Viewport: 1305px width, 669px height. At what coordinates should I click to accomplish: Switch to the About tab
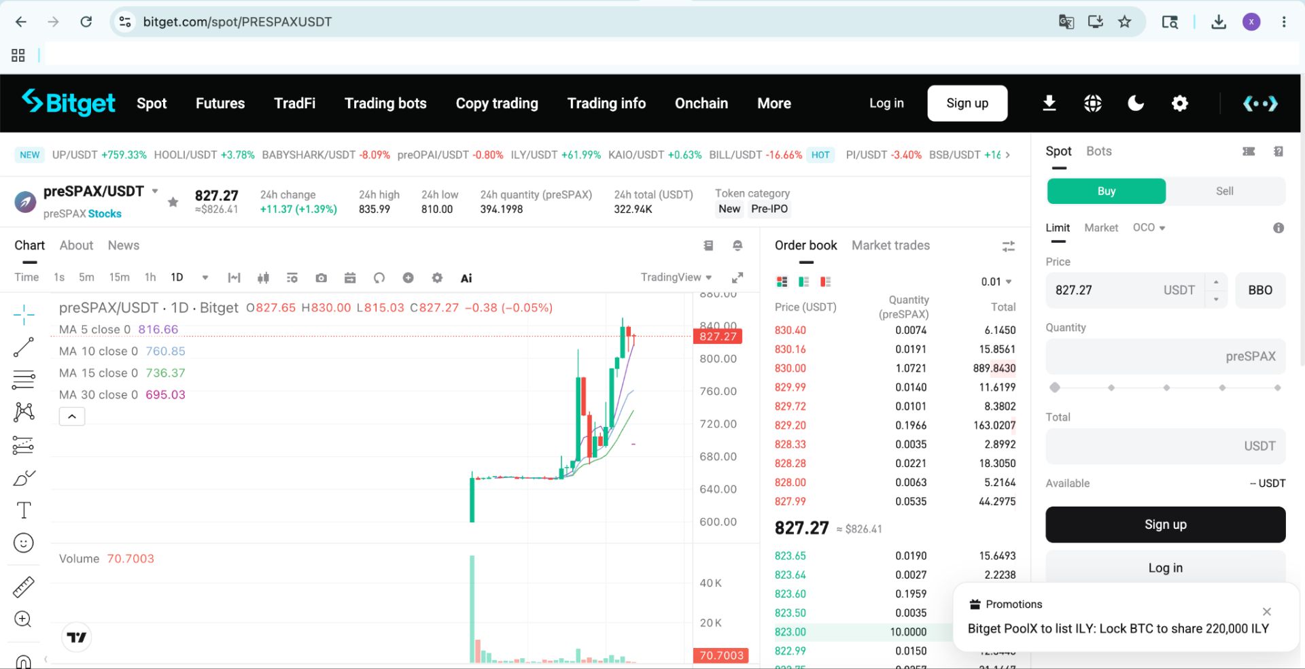coord(76,245)
